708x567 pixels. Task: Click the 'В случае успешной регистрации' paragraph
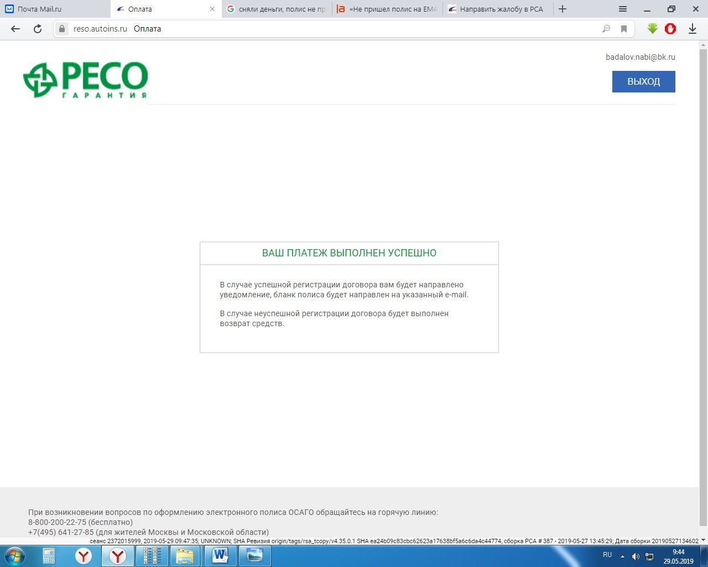click(x=344, y=290)
